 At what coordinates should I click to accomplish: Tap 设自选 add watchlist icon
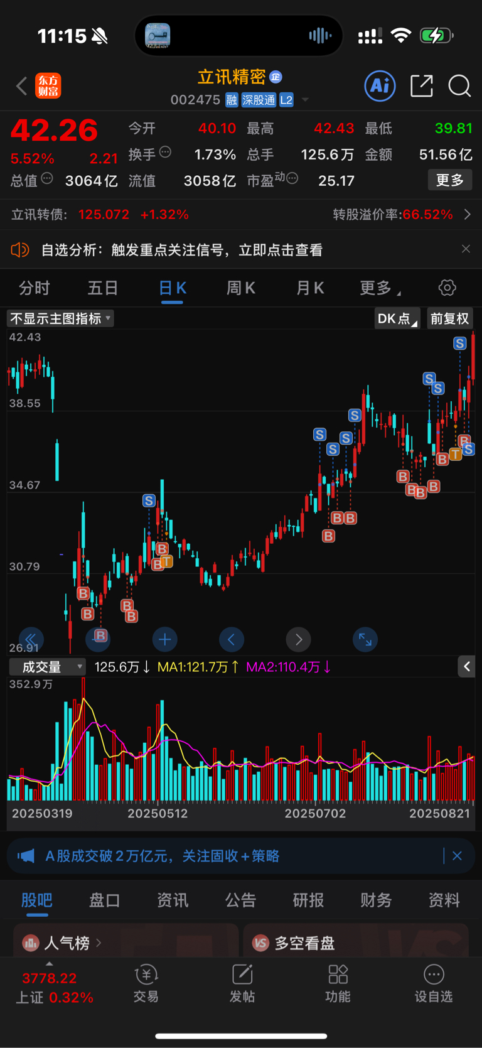tap(434, 984)
